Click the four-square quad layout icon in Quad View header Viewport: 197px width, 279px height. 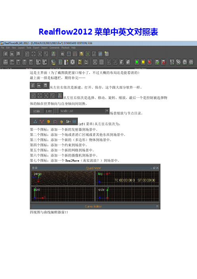pos(36,168)
